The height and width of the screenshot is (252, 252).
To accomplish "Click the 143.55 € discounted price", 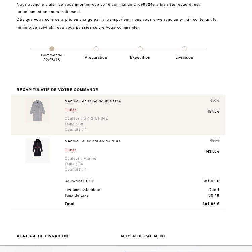I will (212, 151).
